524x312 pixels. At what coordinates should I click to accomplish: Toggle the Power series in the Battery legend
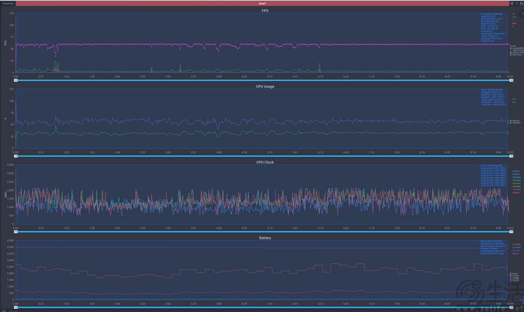[x=514, y=274]
